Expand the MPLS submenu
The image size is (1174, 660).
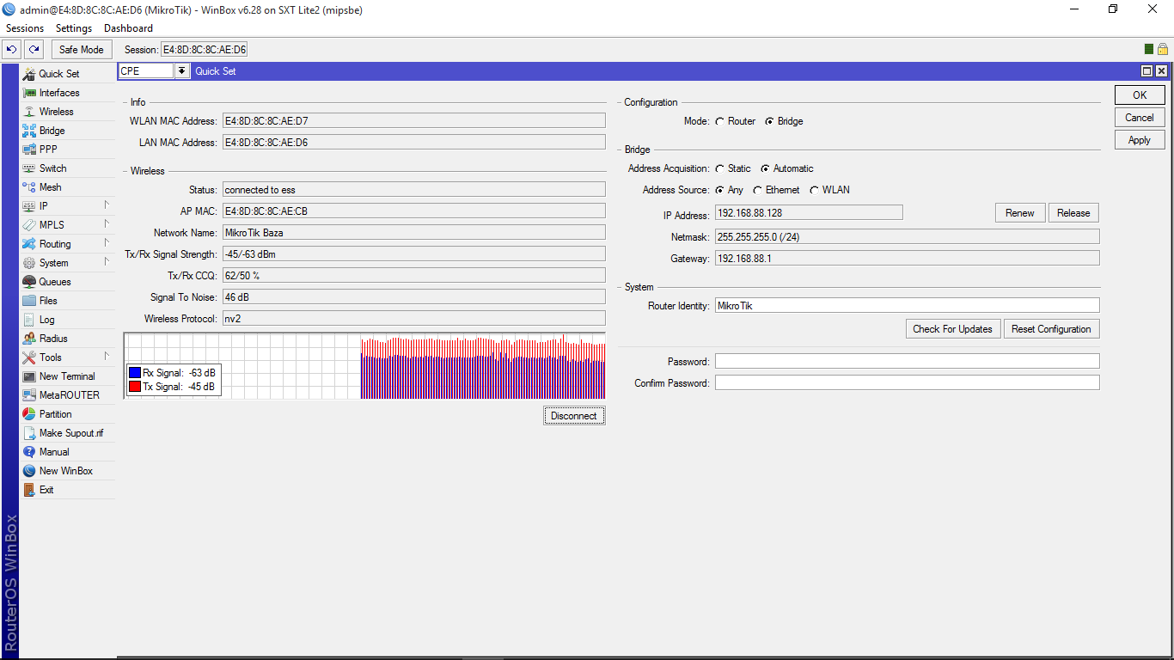[107, 224]
